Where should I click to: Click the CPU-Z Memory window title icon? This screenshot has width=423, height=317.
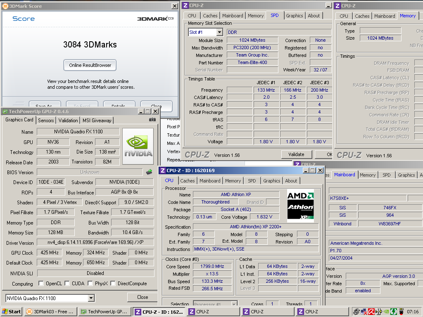[x=337, y=5]
